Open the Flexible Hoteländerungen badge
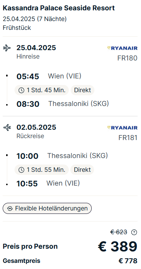The height and width of the screenshot is (269, 141). [47, 209]
